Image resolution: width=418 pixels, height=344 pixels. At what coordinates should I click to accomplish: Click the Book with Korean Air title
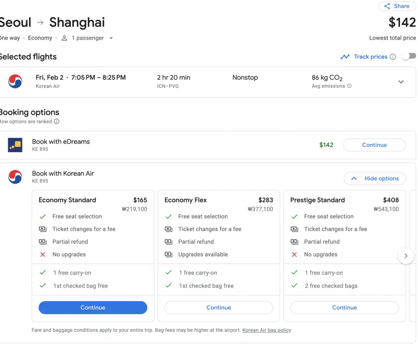[x=63, y=173]
